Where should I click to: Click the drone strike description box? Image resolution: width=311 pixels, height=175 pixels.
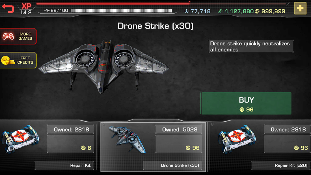[251, 46]
